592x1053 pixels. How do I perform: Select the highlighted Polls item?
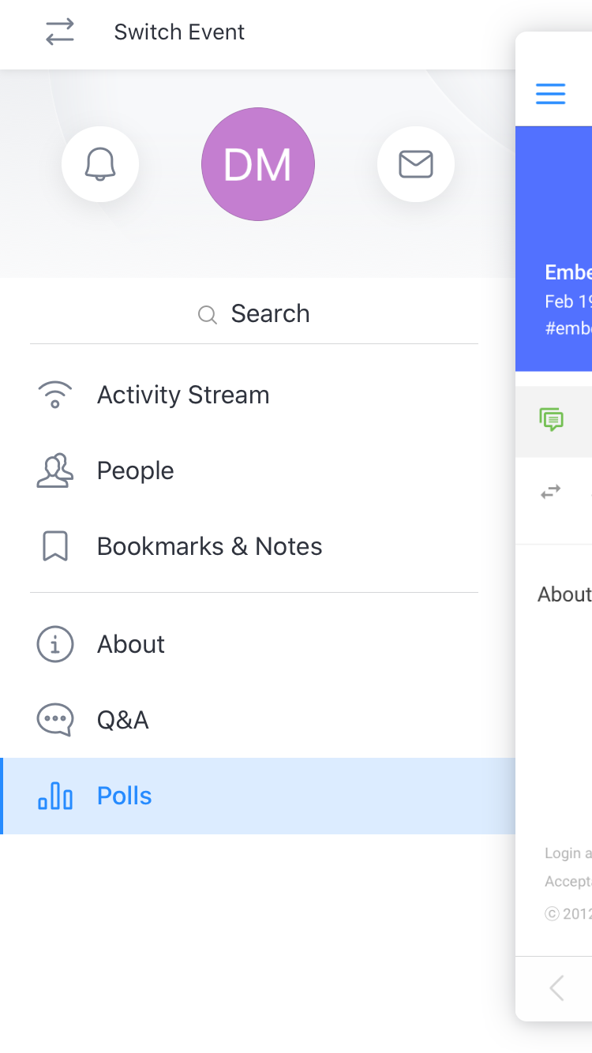pos(257,796)
